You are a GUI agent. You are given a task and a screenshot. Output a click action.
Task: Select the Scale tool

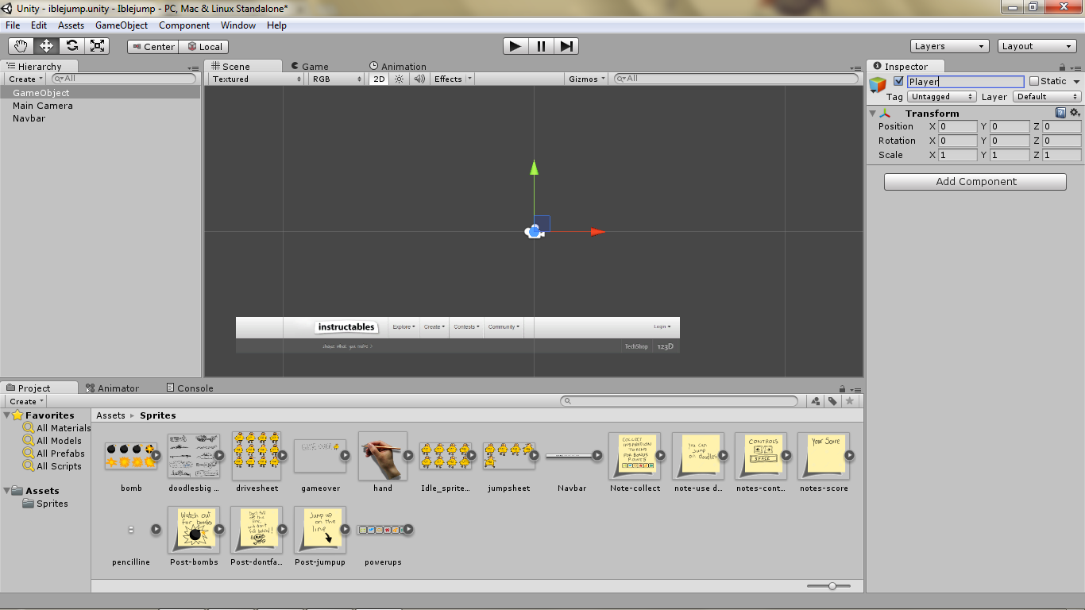click(98, 46)
